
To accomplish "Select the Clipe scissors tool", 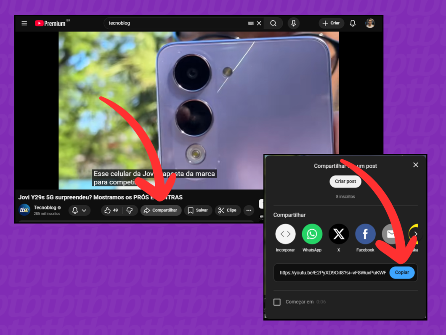I will tap(228, 210).
